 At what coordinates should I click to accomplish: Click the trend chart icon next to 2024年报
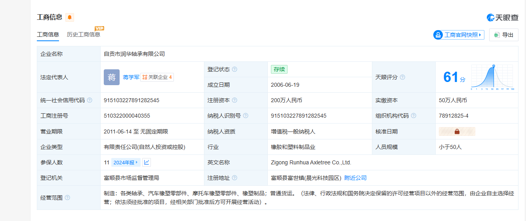[x=147, y=162]
